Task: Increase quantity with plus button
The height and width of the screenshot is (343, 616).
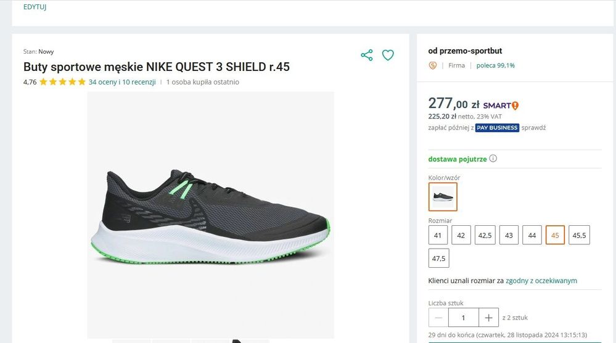Action: [489, 318]
